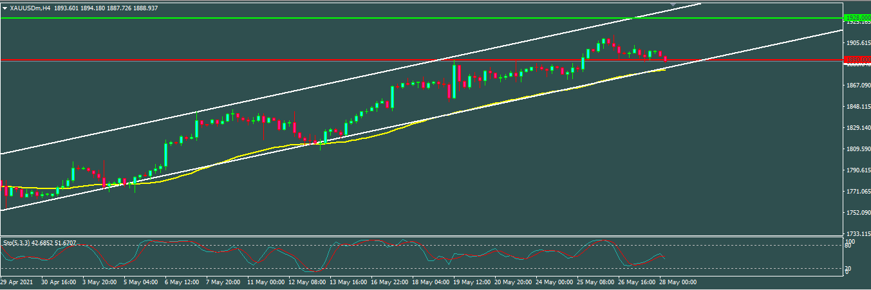Click the 29 Apr 2021 date label

tap(16, 282)
